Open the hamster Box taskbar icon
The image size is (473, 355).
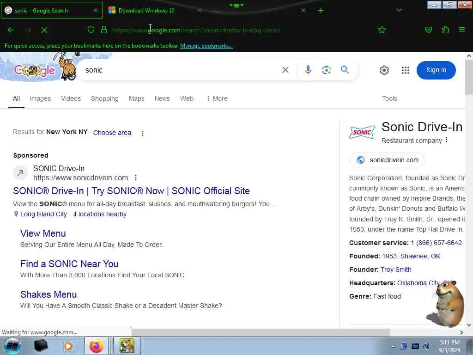[x=127, y=346]
